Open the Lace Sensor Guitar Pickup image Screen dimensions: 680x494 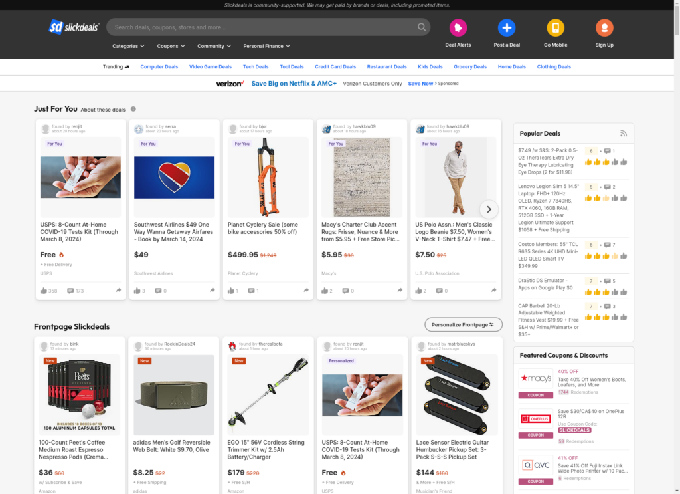click(x=457, y=394)
